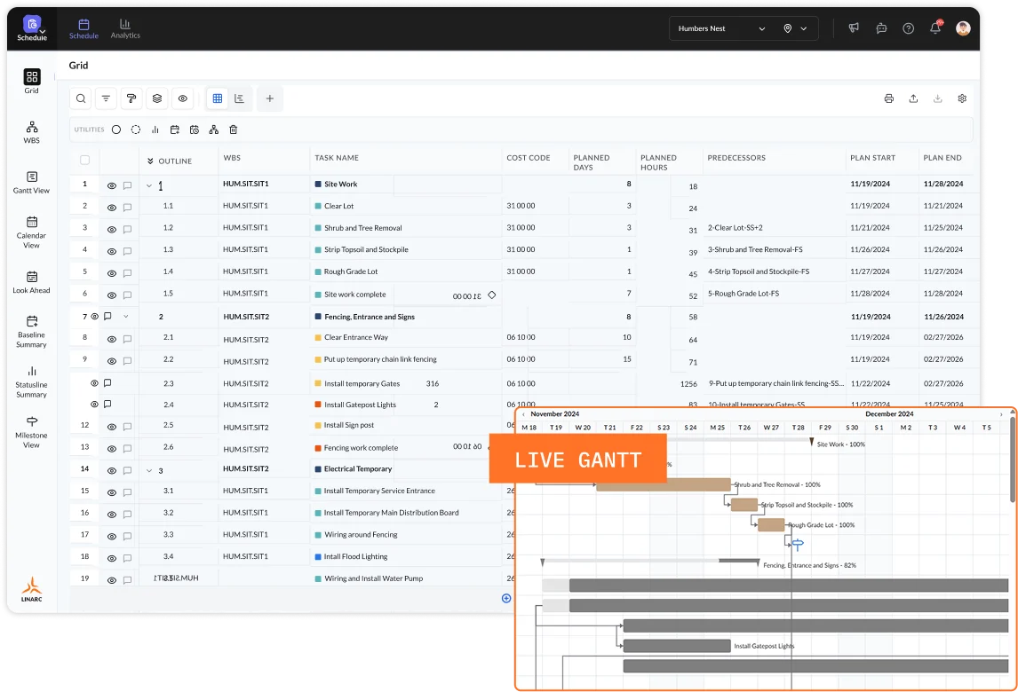Open announcements megaphone icon
The image size is (1018, 692).
click(854, 28)
